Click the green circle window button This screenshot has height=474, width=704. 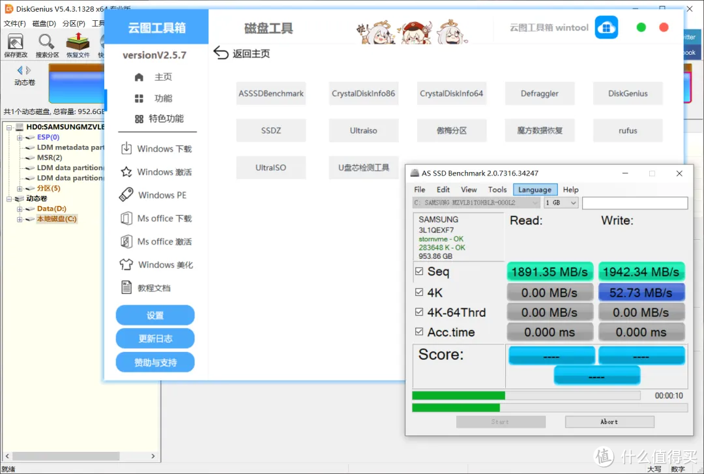click(x=641, y=27)
